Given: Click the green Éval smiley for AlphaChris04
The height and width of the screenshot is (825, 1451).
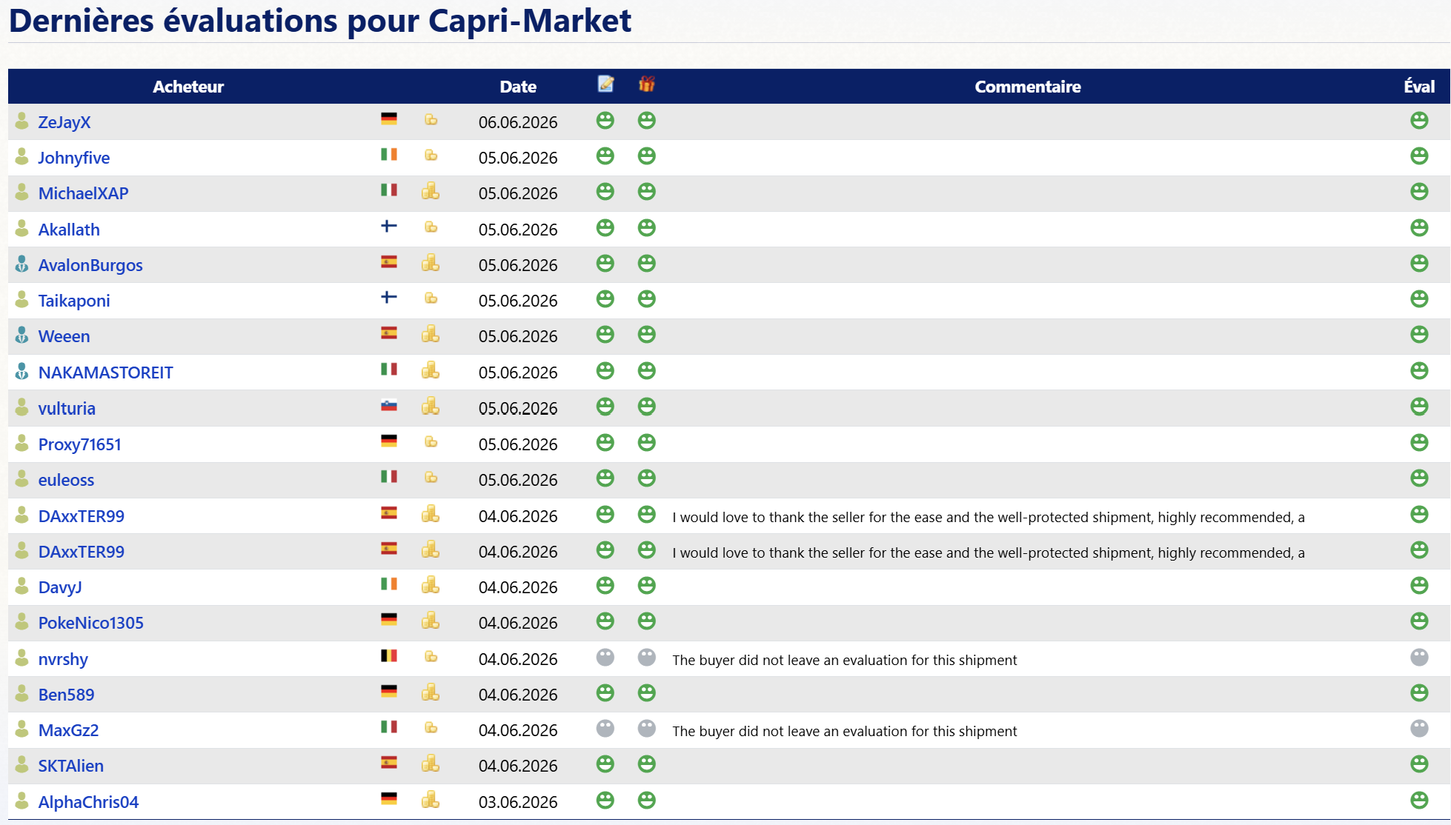Looking at the screenshot, I should [1419, 801].
